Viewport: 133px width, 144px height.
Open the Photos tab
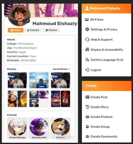point(51,30)
